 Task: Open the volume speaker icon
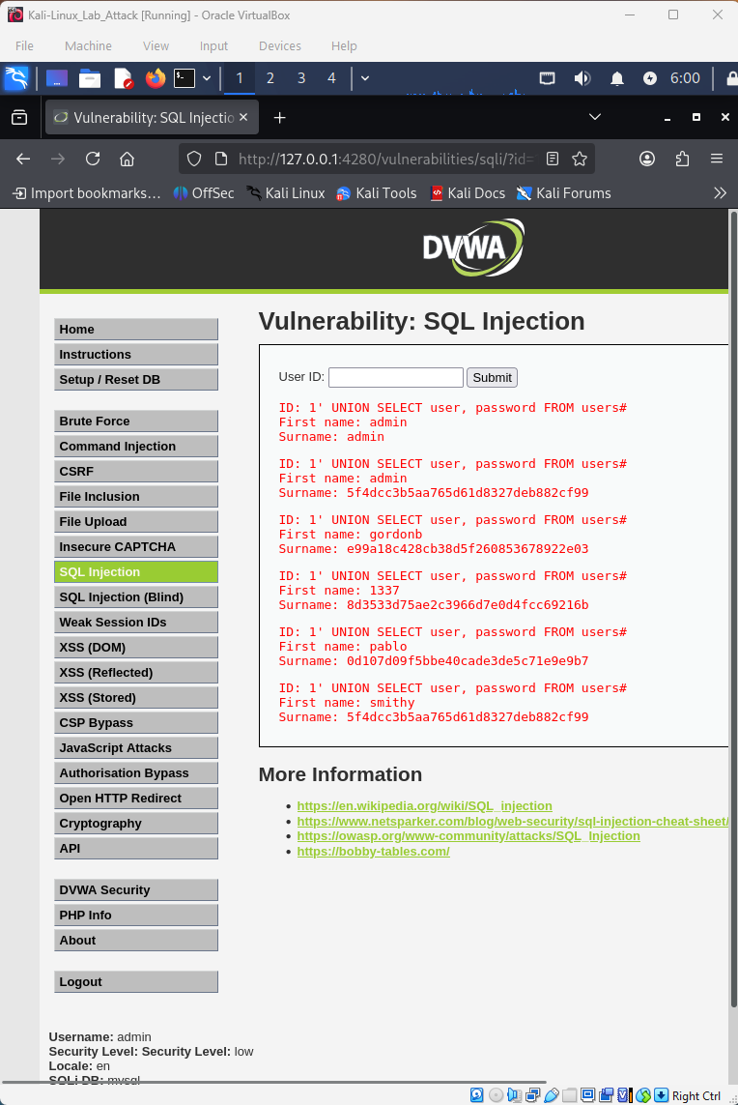[x=582, y=78]
